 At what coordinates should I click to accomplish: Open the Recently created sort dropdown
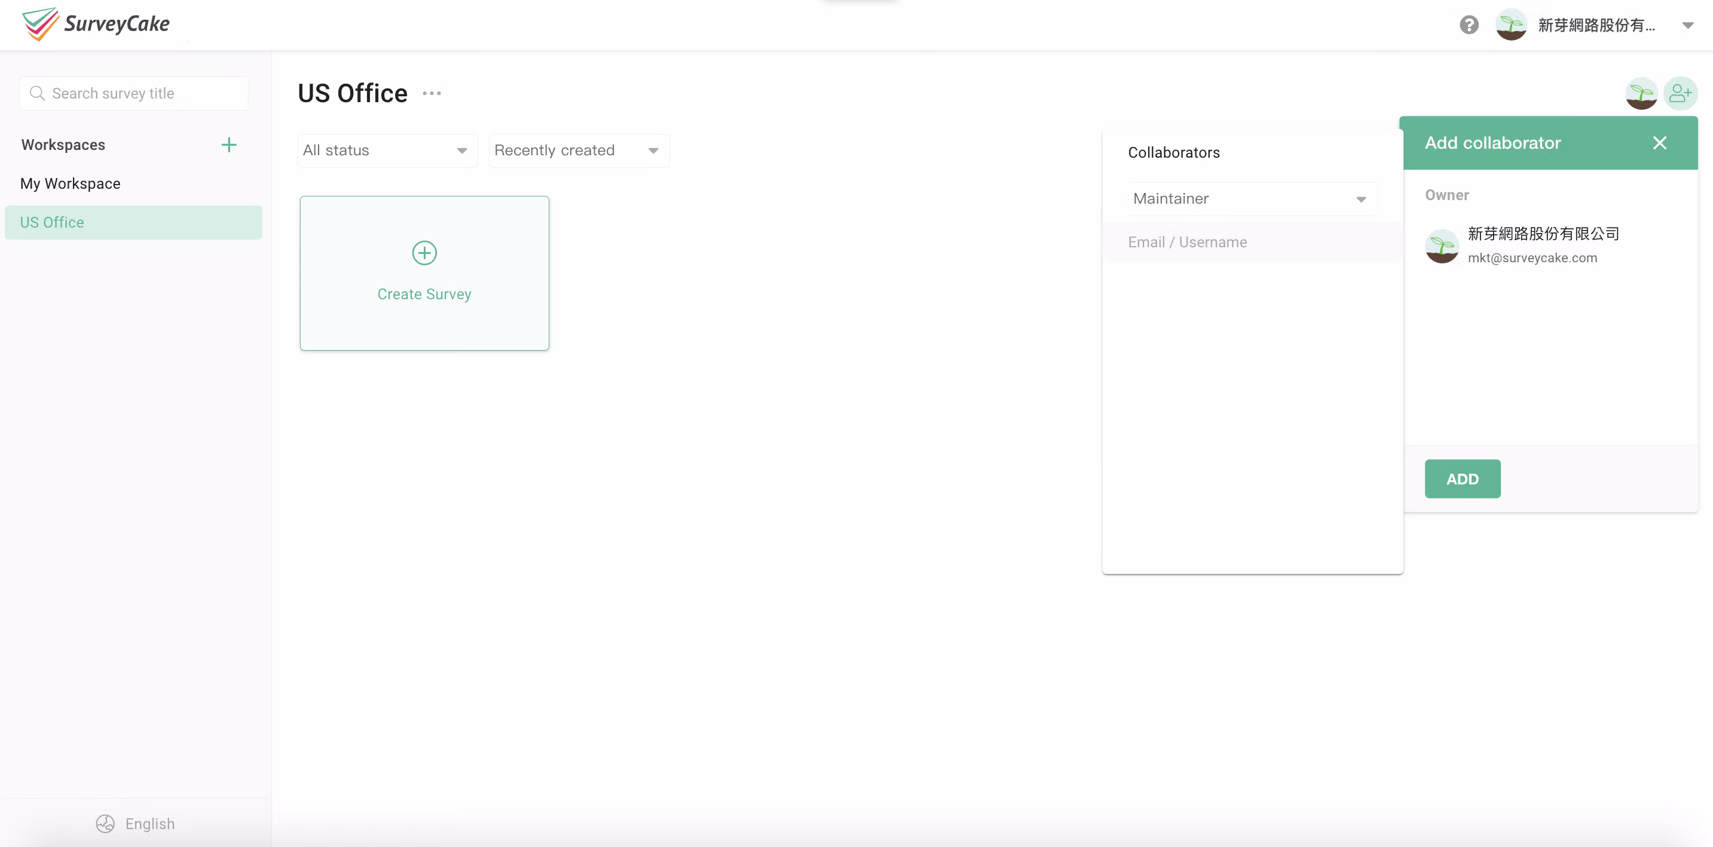579,151
